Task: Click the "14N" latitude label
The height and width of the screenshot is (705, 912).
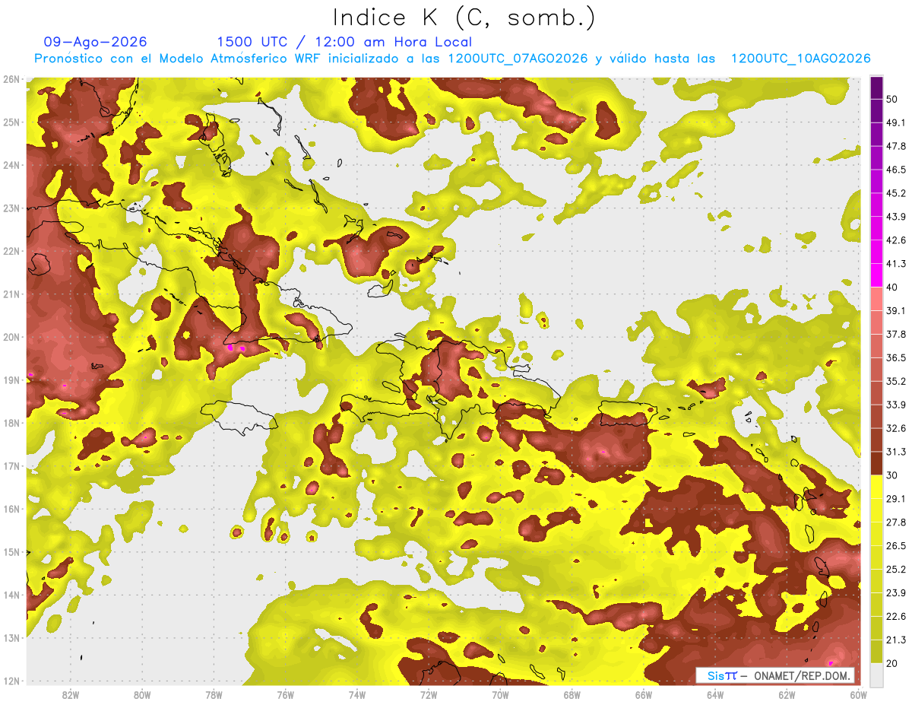Action: [x=11, y=595]
